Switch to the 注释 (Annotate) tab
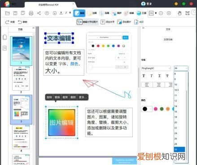The width and height of the screenshot is (197, 165). (92, 13)
